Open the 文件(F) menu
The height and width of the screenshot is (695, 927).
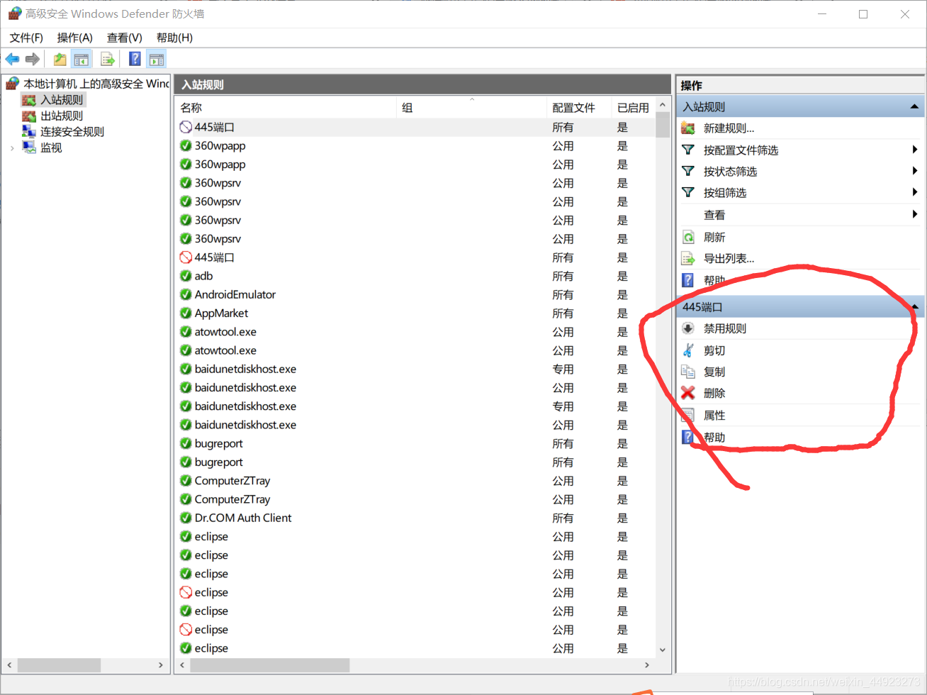[26, 38]
